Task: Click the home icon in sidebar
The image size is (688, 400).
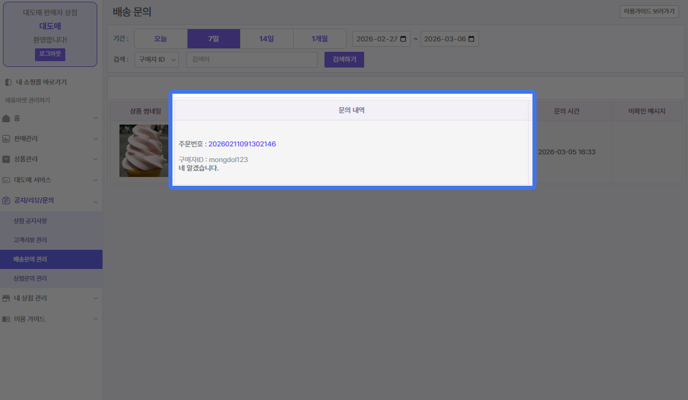Action: tap(6, 118)
